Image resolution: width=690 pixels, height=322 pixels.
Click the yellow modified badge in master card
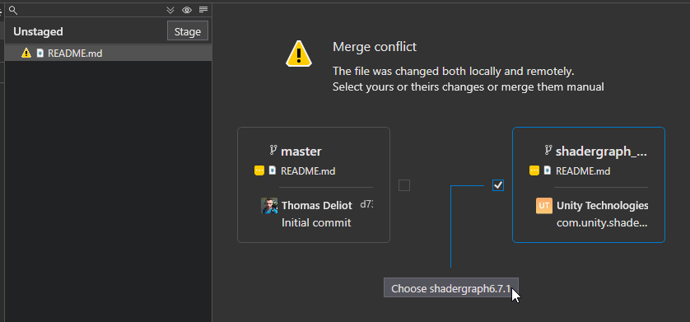[259, 170]
